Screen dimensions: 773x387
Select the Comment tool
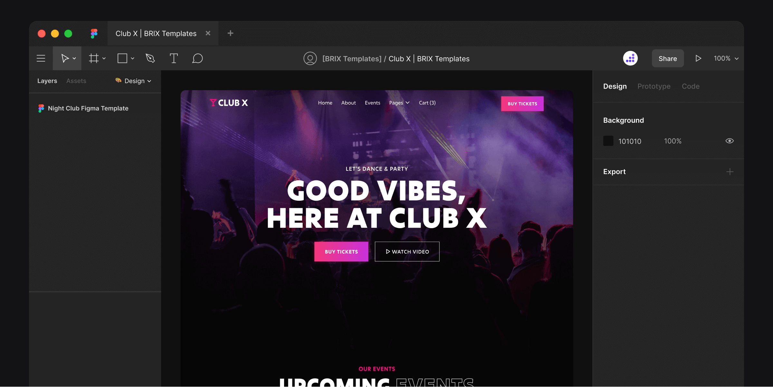197,58
